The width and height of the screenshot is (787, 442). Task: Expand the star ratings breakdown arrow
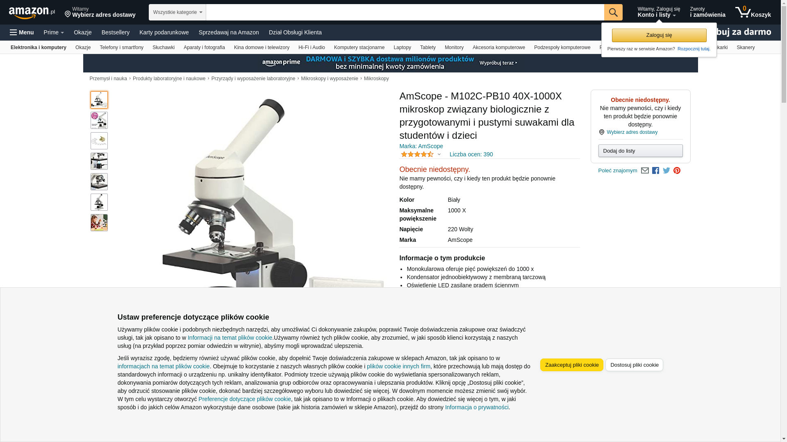coord(439,155)
